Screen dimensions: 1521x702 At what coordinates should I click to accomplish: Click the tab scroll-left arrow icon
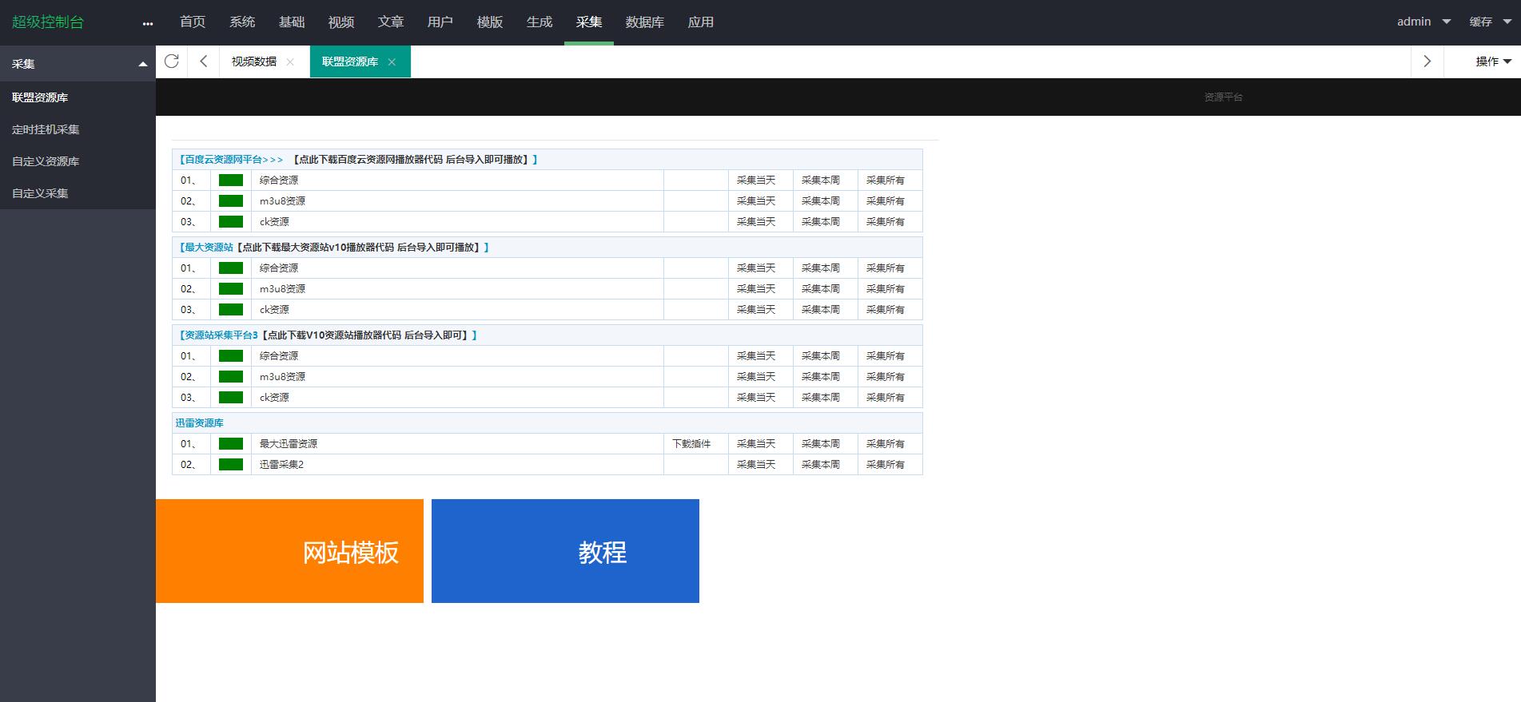[204, 61]
